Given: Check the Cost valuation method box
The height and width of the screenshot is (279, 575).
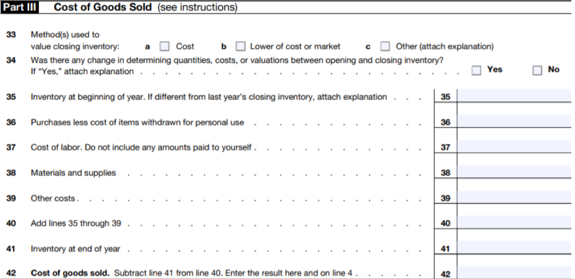Looking at the screenshot, I should (x=165, y=46).
